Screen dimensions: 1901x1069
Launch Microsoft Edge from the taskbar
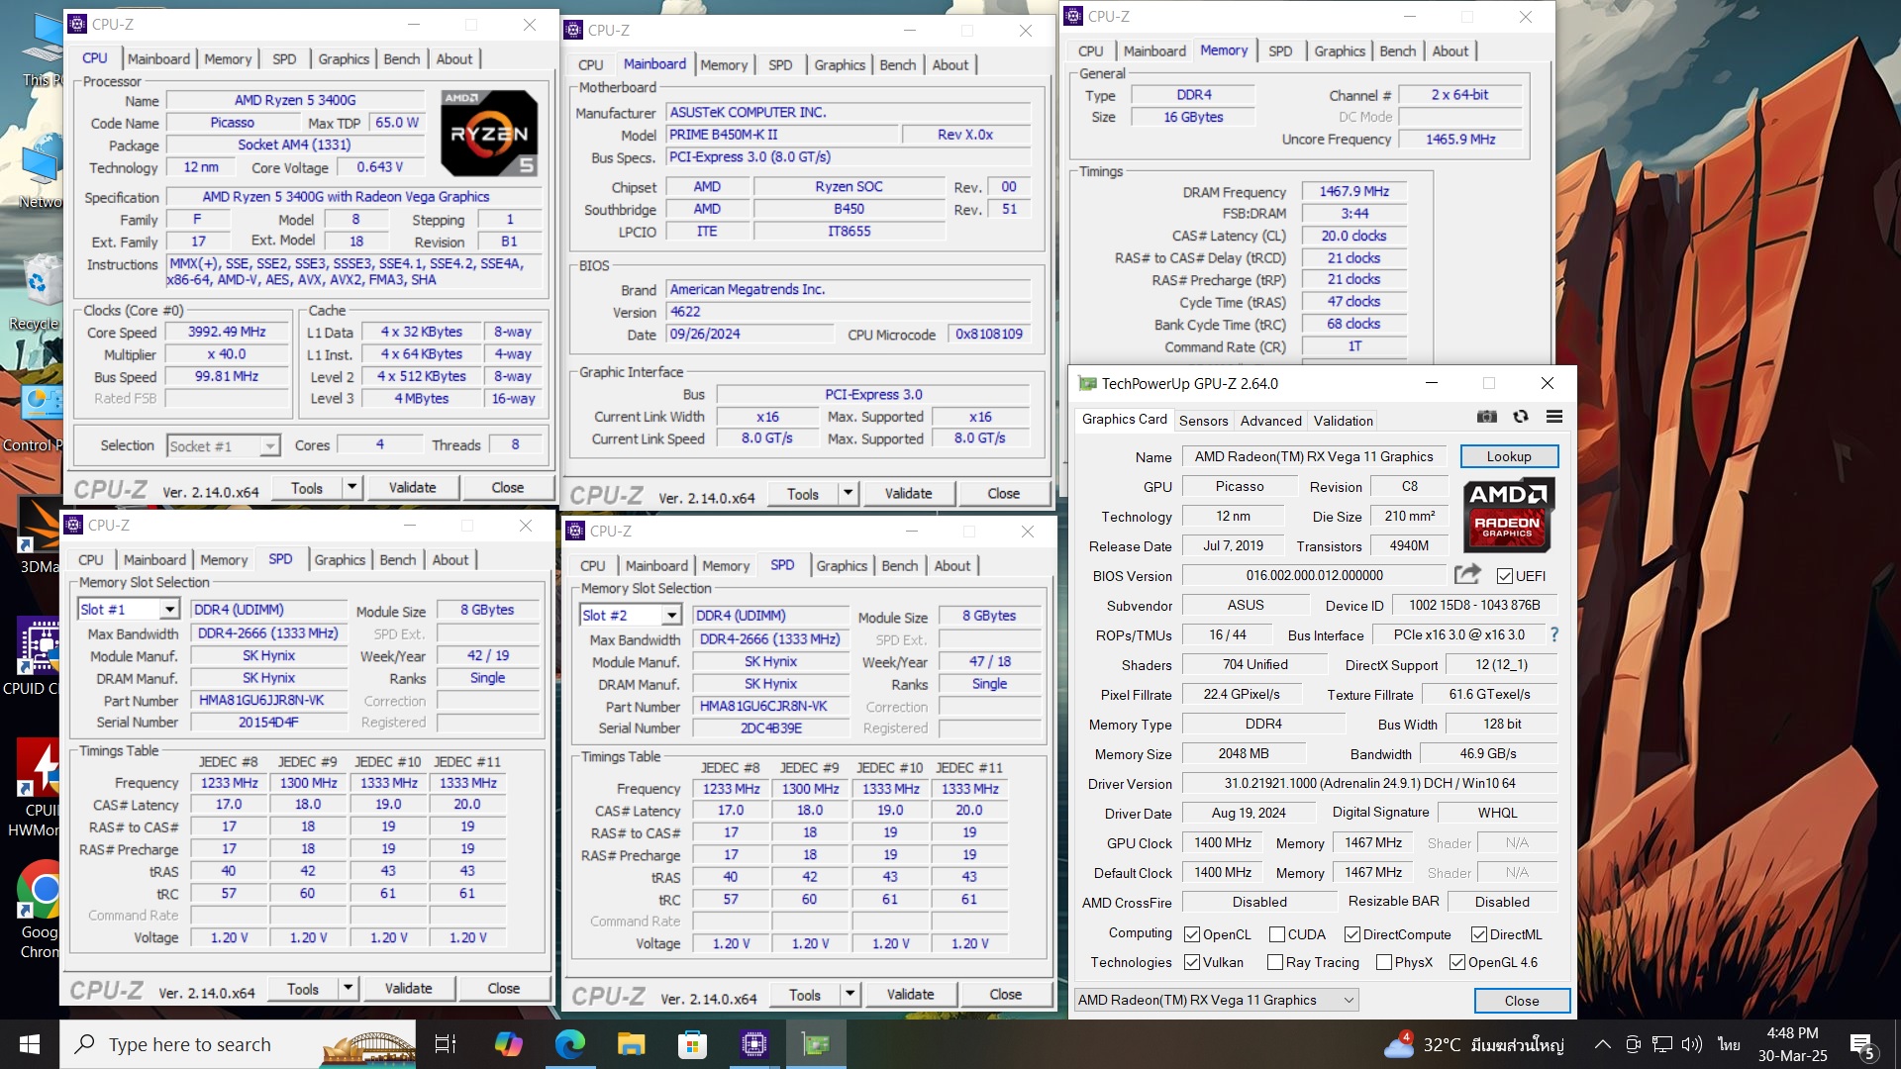click(x=569, y=1044)
